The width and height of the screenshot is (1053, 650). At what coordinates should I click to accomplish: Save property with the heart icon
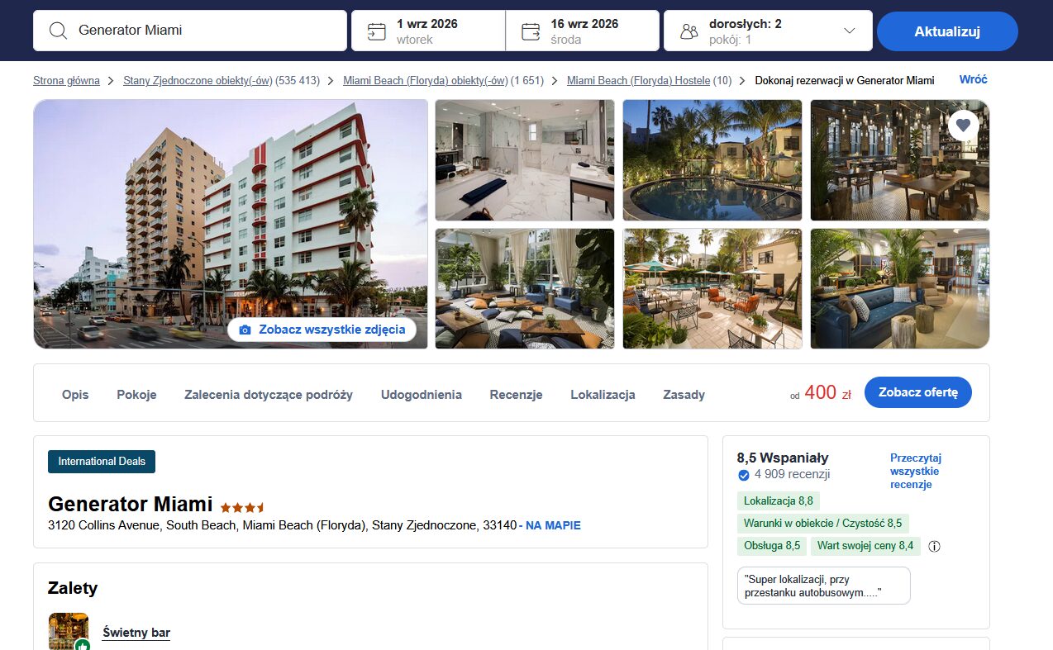(x=963, y=126)
